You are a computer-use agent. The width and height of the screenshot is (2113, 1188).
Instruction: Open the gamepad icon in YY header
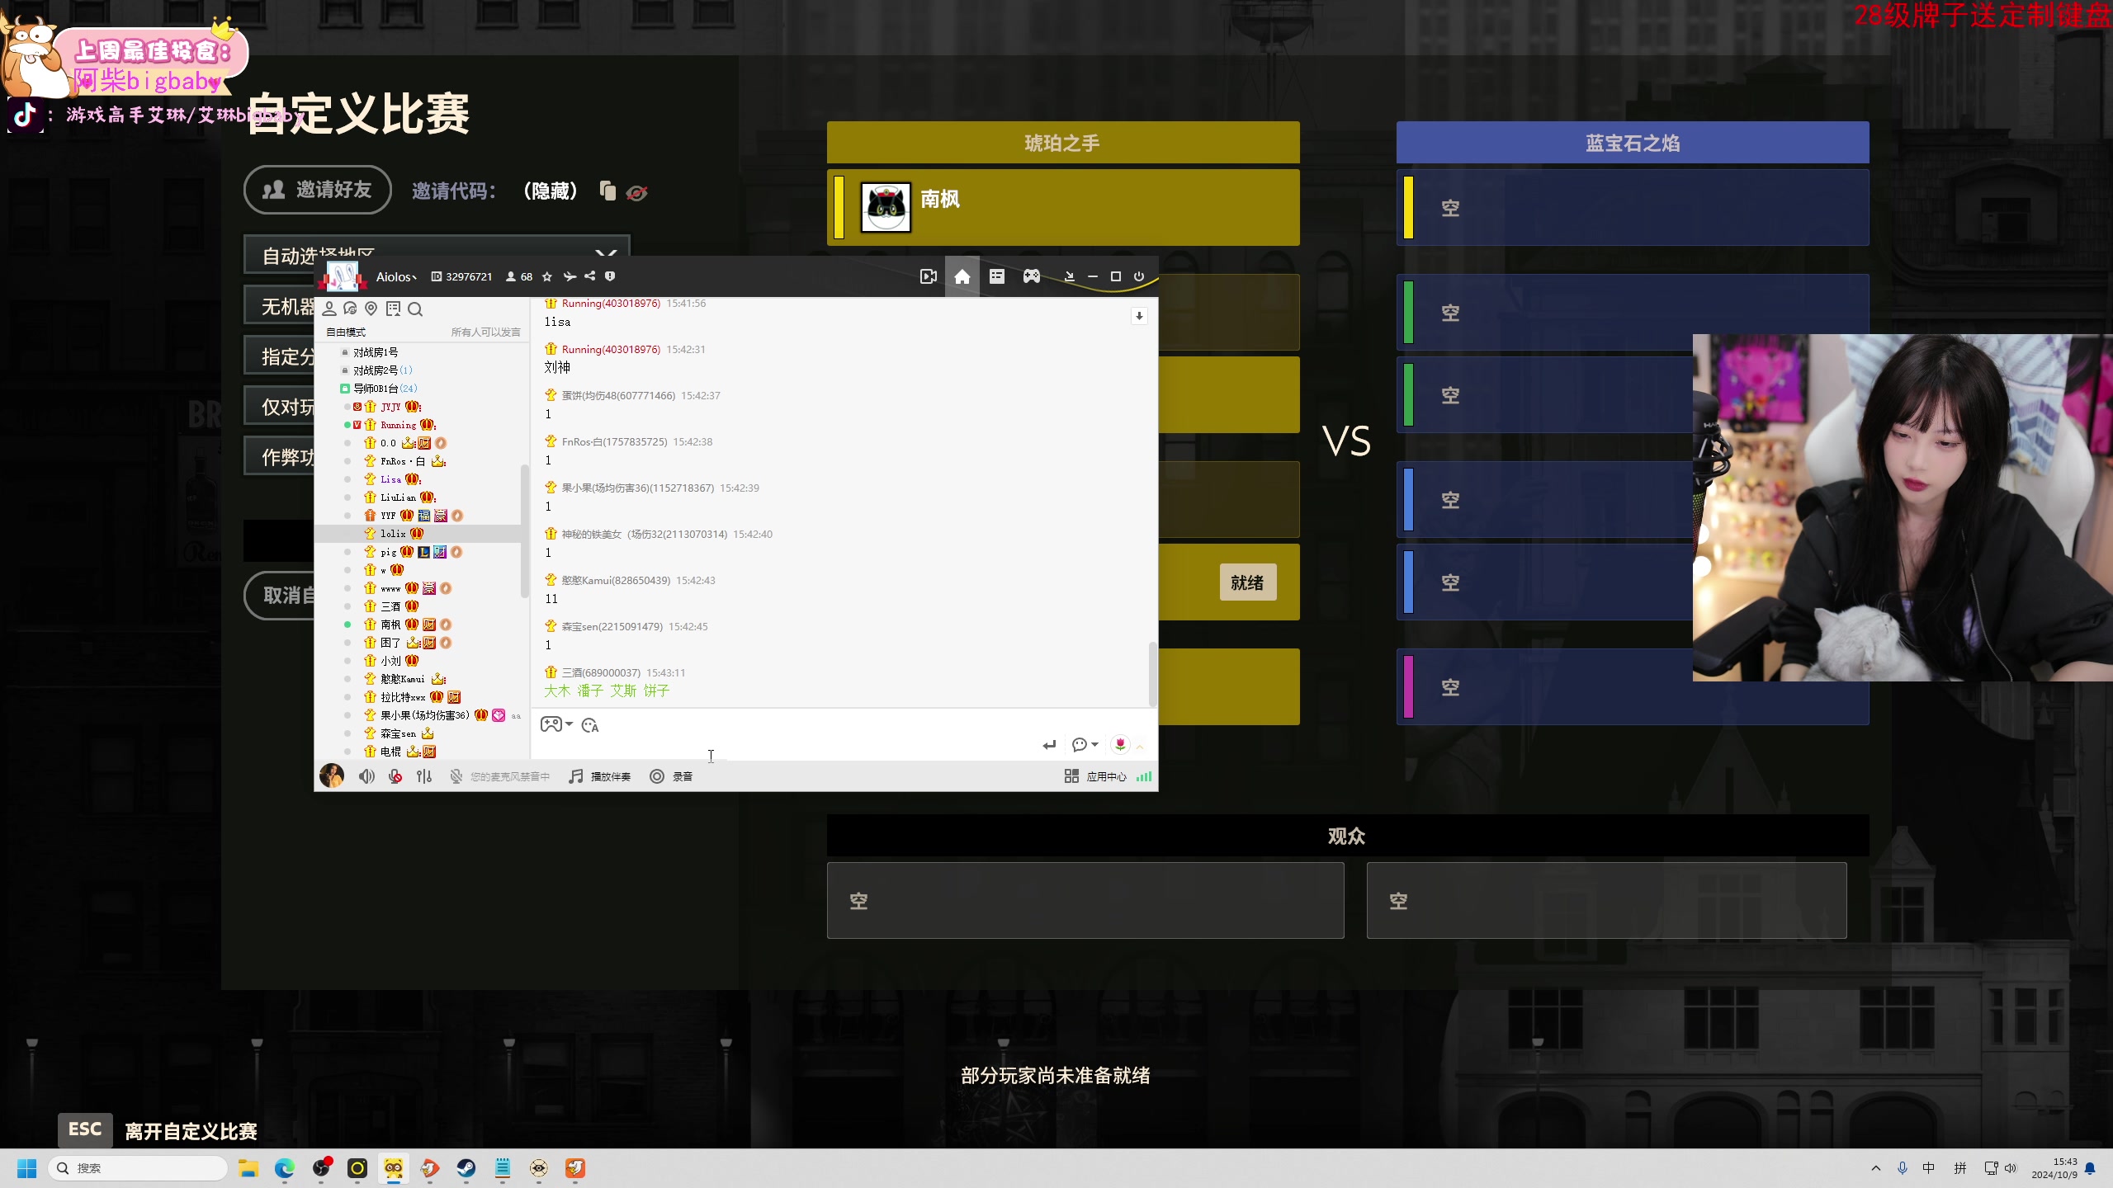(1032, 276)
